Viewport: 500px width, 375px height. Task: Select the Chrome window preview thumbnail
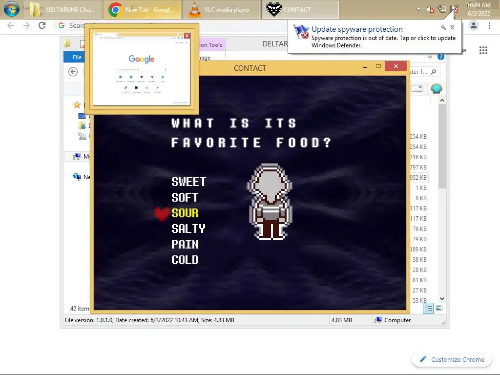coord(141,69)
